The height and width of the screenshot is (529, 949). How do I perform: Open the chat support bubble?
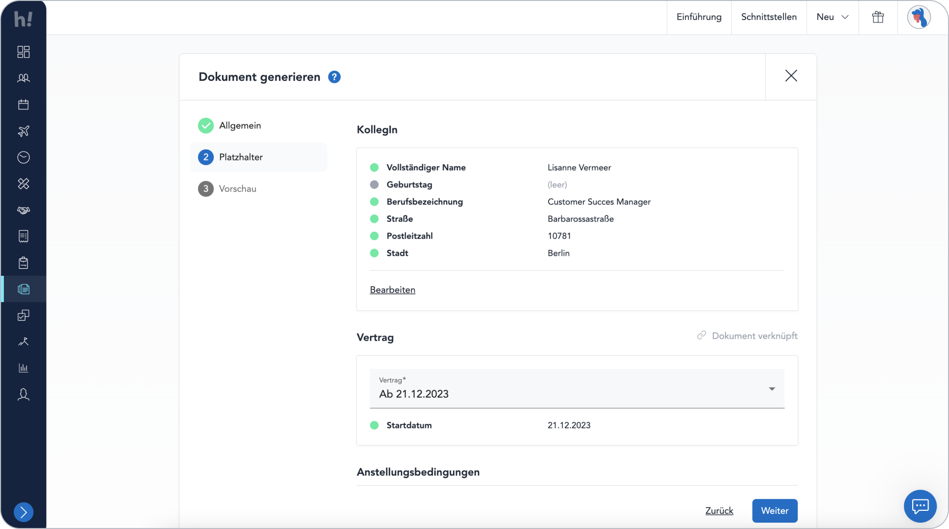920,506
